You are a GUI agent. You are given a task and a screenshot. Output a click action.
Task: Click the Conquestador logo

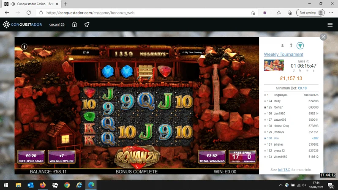coord(22,24)
